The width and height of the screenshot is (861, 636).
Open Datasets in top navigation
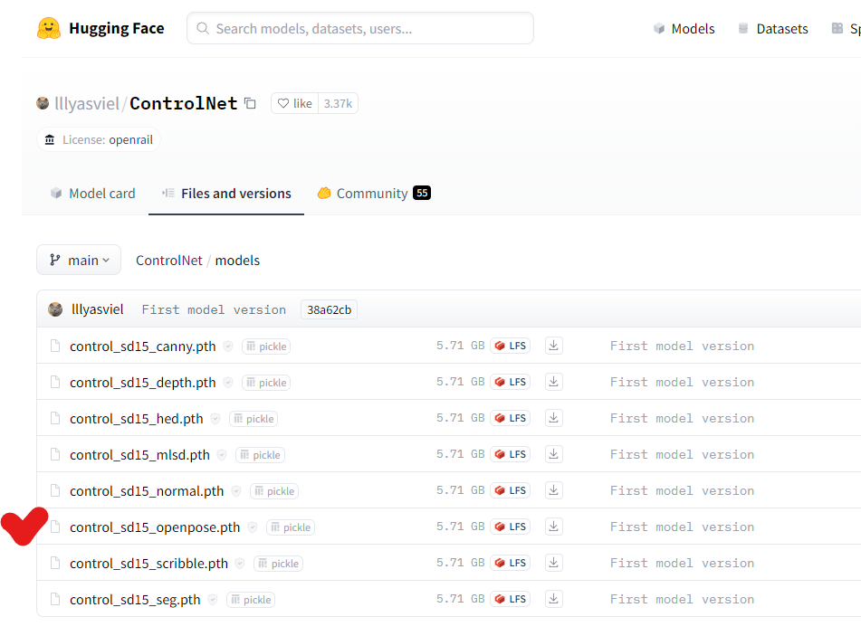point(773,29)
